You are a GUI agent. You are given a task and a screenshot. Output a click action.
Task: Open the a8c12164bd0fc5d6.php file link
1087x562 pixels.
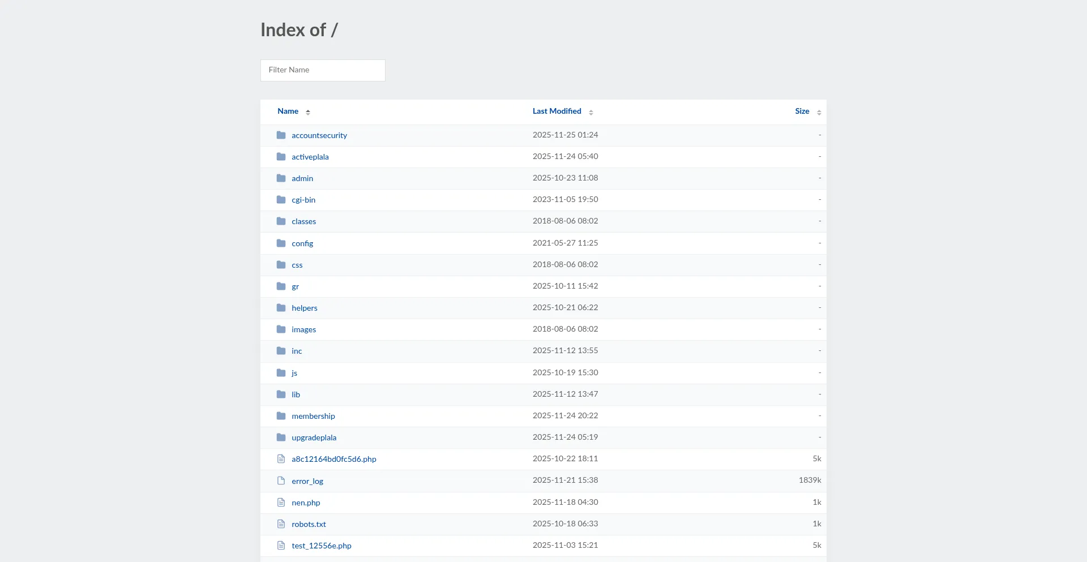pyautogui.click(x=333, y=459)
